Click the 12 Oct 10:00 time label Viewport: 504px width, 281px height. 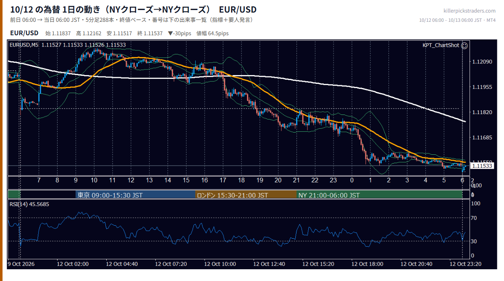[220, 264]
